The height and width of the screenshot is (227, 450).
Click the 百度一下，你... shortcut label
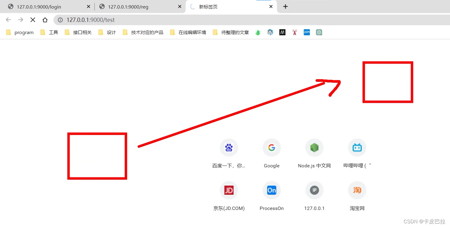tap(229, 166)
